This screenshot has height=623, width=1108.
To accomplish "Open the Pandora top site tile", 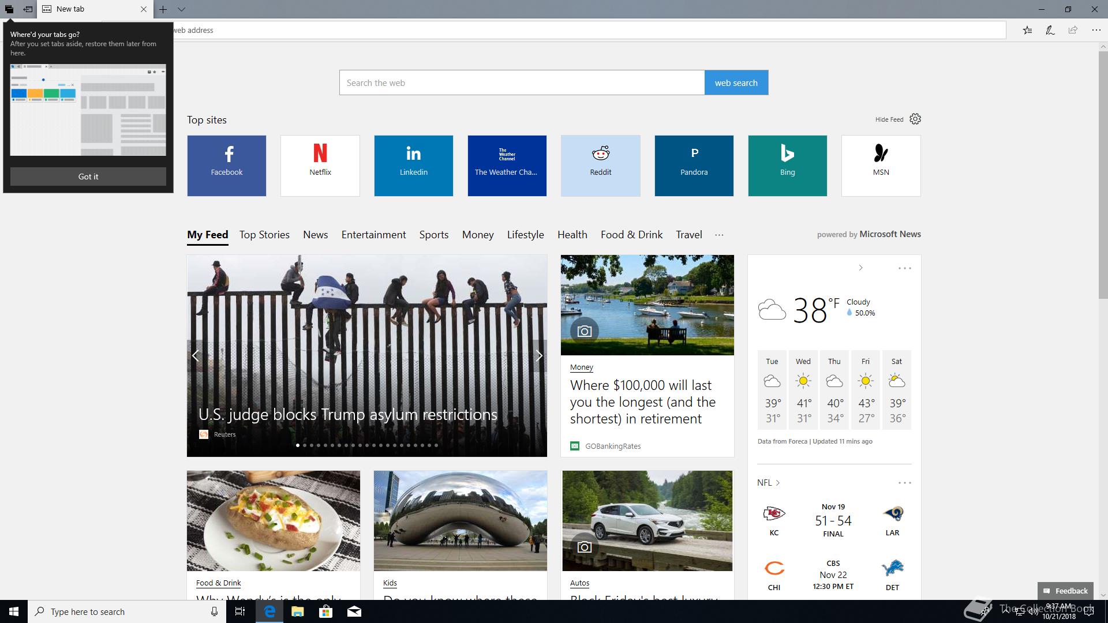I will tap(694, 166).
